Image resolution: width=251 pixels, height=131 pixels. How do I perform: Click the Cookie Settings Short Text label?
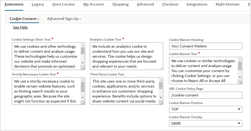pyautogui.click(x=31, y=39)
